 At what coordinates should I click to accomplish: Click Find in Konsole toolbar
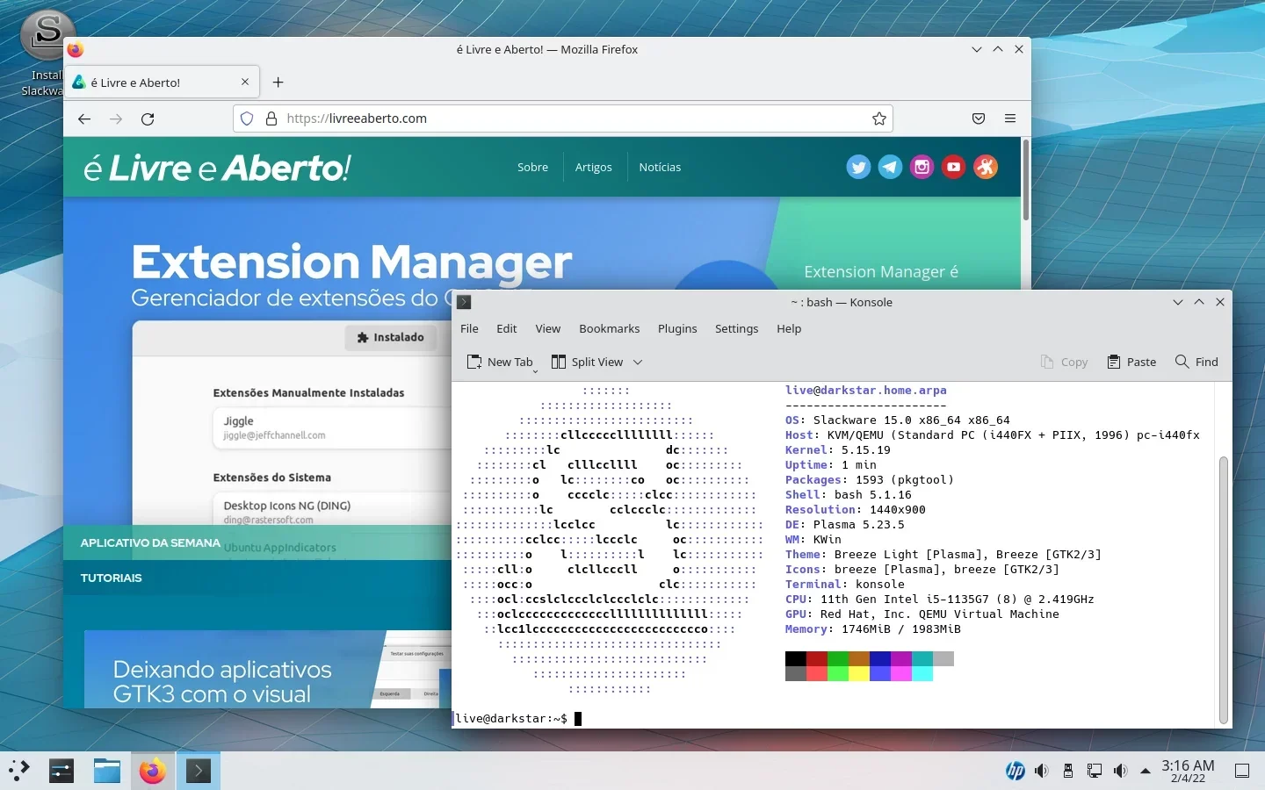click(x=1196, y=362)
